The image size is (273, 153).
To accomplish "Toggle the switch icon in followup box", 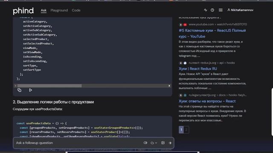I will point(145,143).
